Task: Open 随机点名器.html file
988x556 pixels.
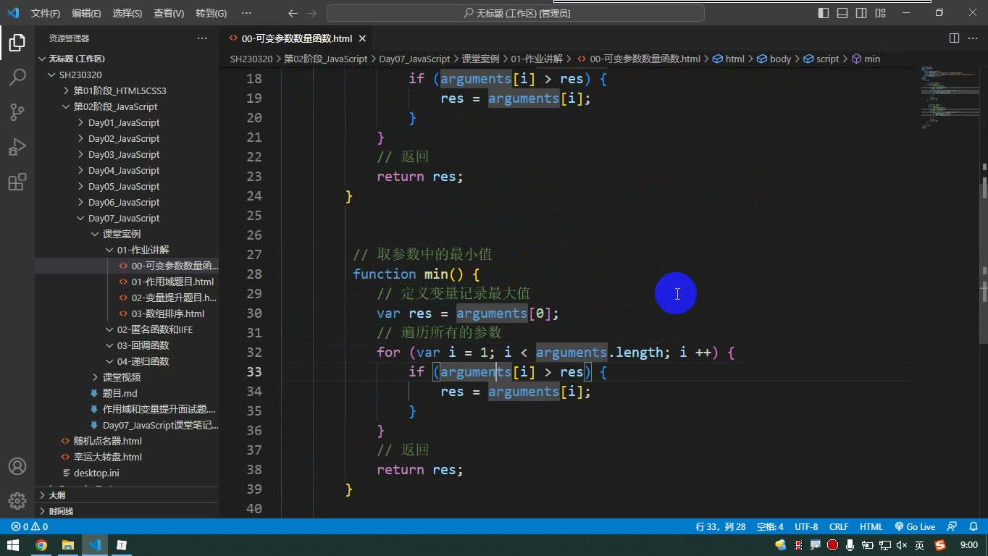Action: pyautogui.click(x=127, y=441)
